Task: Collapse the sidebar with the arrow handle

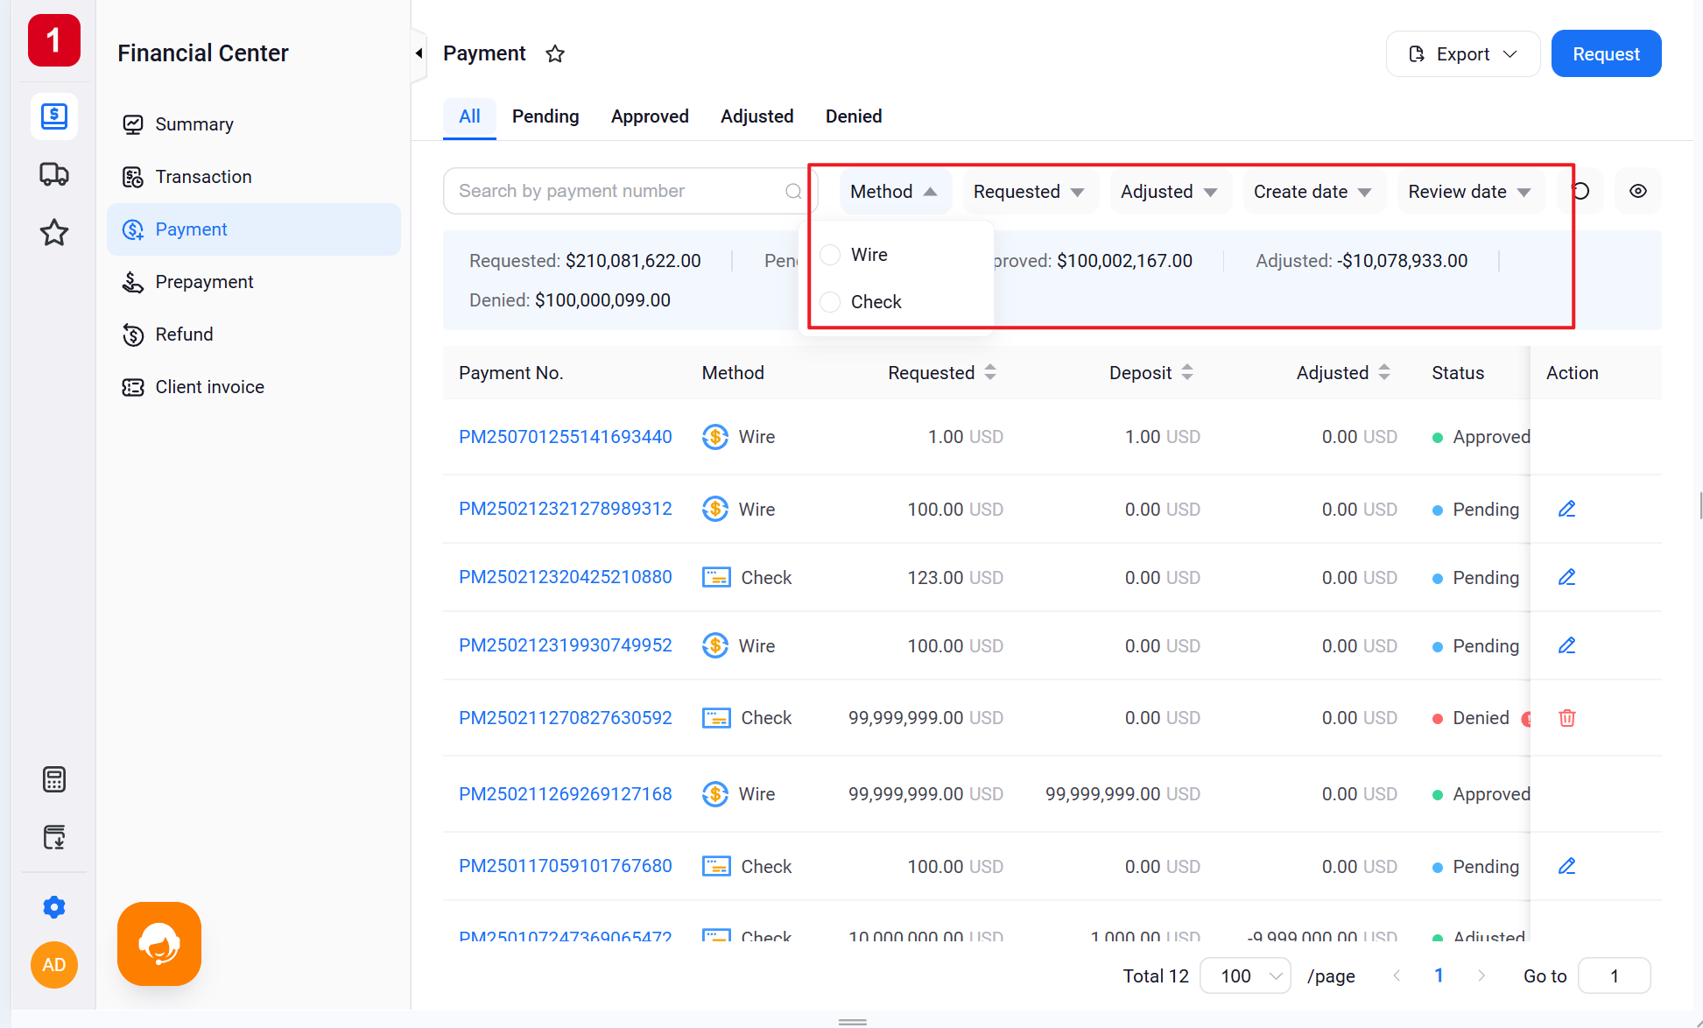Action: click(x=419, y=53)
